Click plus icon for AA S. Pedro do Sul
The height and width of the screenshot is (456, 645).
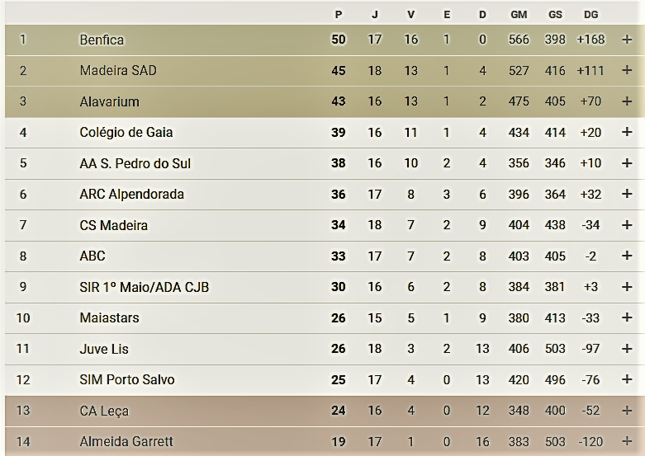(627, 163)
